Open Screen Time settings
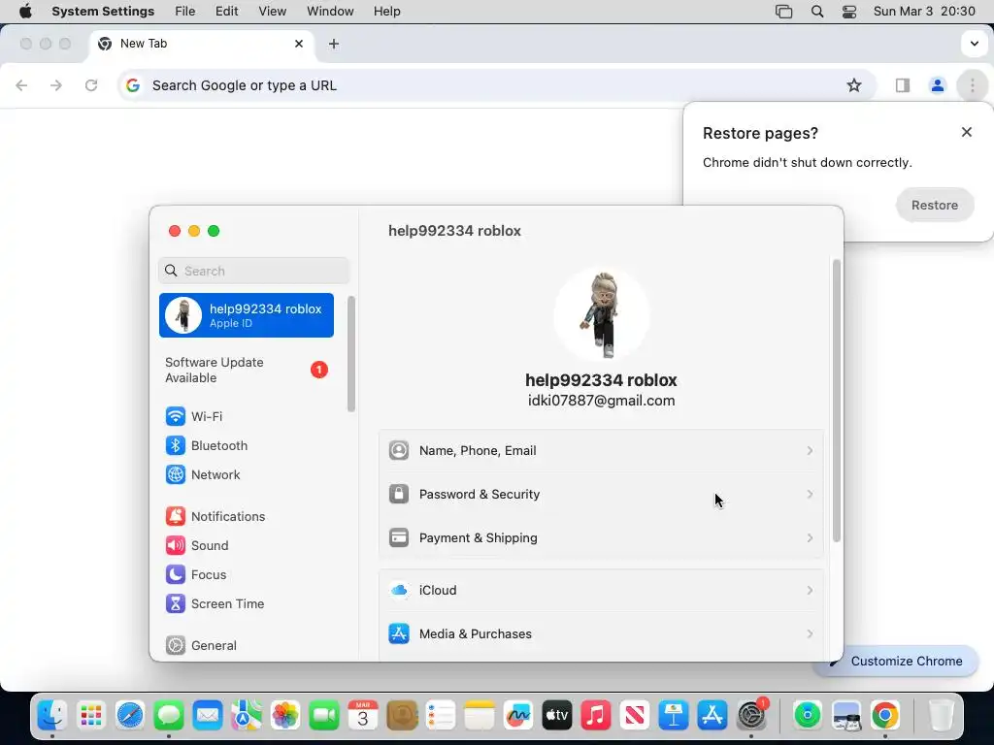994x745 pixels. (215, 603)
